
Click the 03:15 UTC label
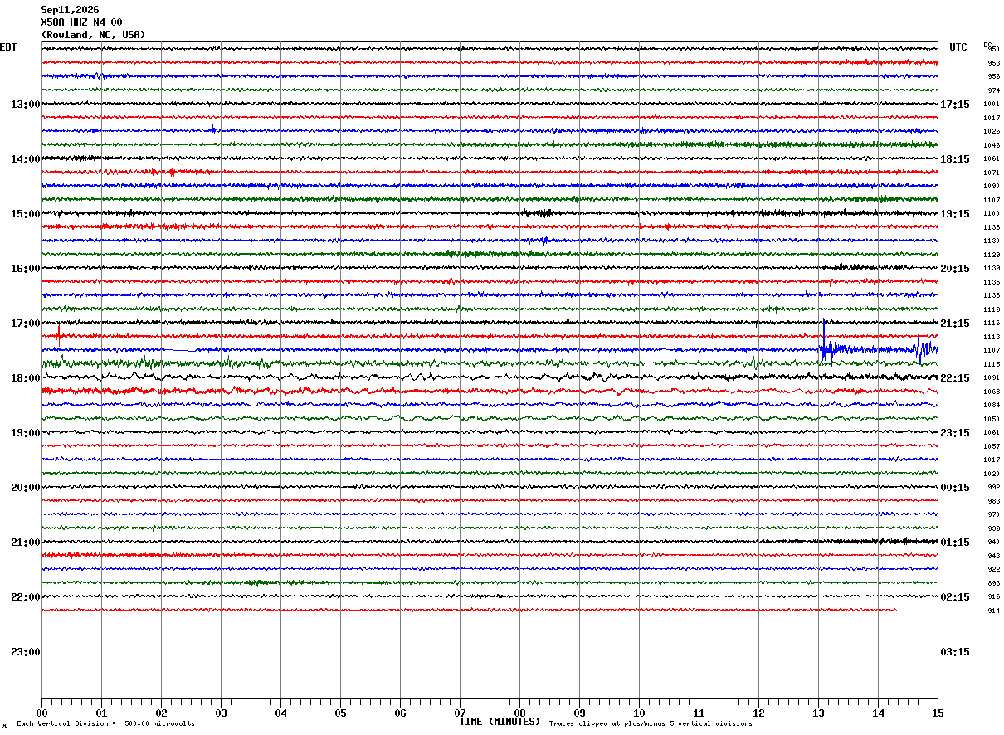coord(955,652)
